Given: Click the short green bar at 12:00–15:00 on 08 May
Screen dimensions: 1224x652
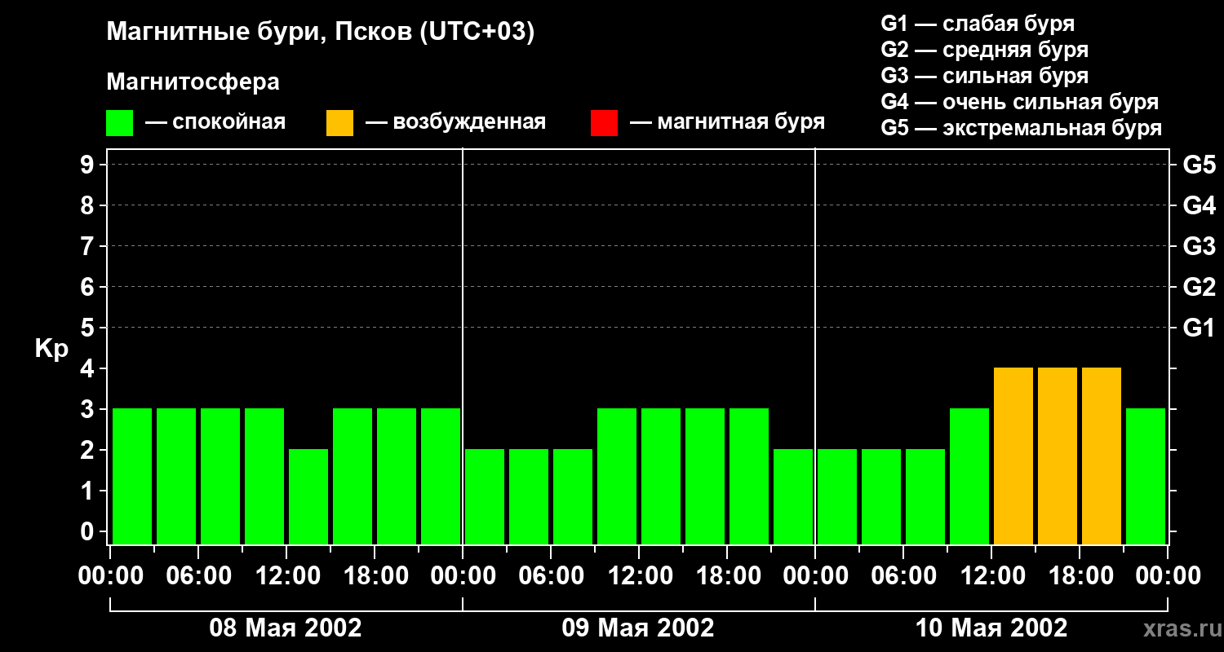Looking at the screenshot, I should point(308,496).
